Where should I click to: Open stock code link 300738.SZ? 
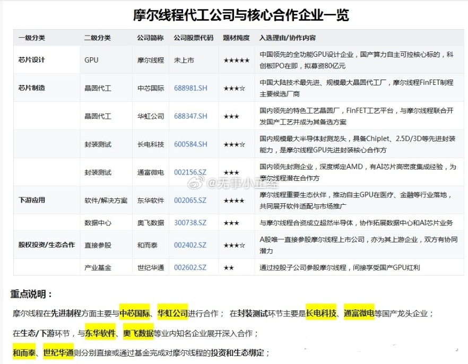(x=190, y=223)
